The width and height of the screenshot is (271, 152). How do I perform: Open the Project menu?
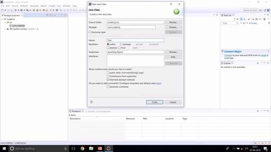coord(52,6)
